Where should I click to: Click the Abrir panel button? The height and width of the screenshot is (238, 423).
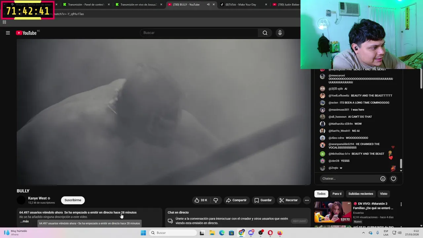[x=299, y=221]
